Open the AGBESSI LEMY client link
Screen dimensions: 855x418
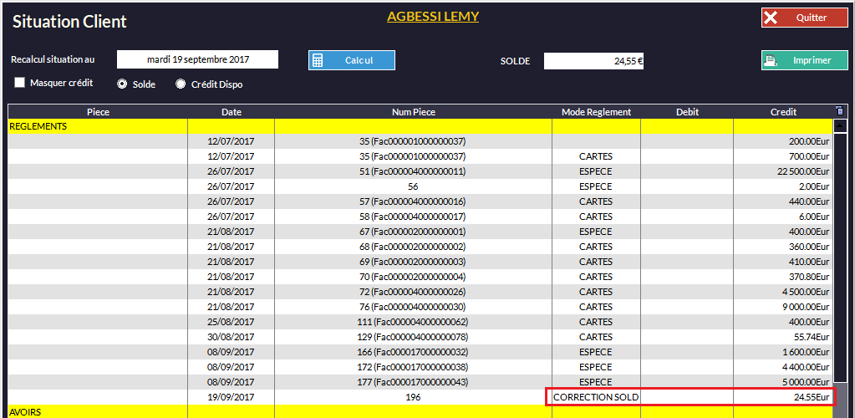pyautogui.click(x=432, y=17)
